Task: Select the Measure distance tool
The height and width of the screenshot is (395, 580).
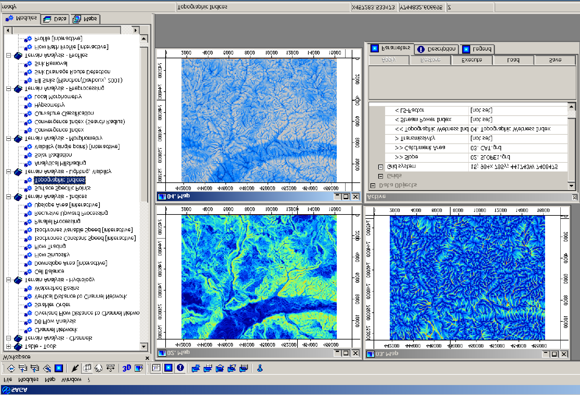Action: pos(110,369)
